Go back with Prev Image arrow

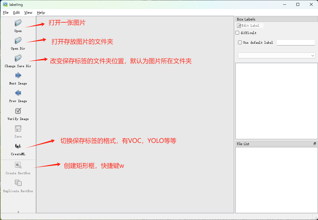18,93
